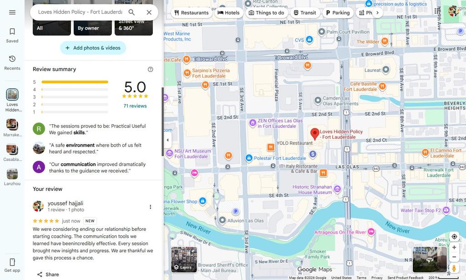Click Sarpino's Pizzeria restaurant marker

coord(187,73)
